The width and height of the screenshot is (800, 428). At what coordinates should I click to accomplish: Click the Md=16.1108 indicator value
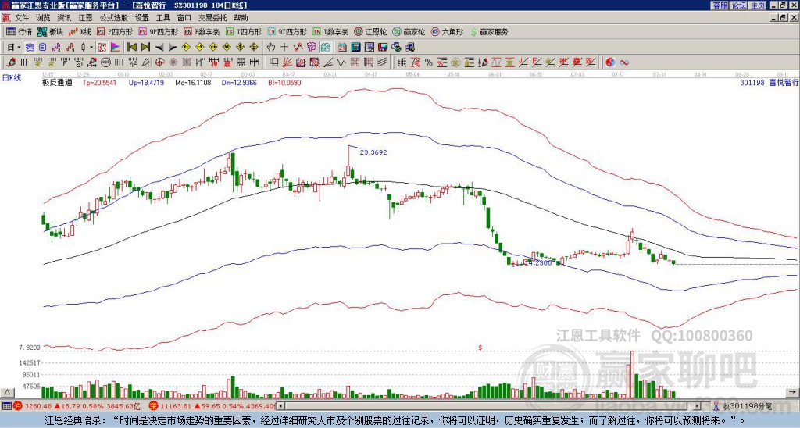[193, 82]
